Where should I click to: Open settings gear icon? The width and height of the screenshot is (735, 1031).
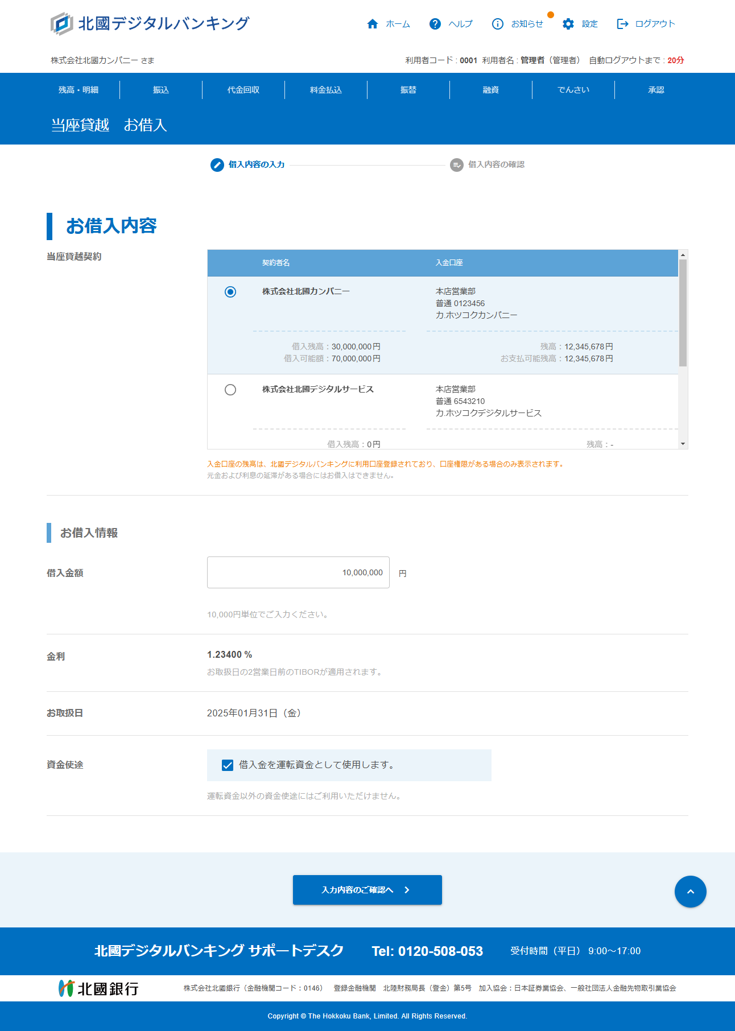point(568,24)
